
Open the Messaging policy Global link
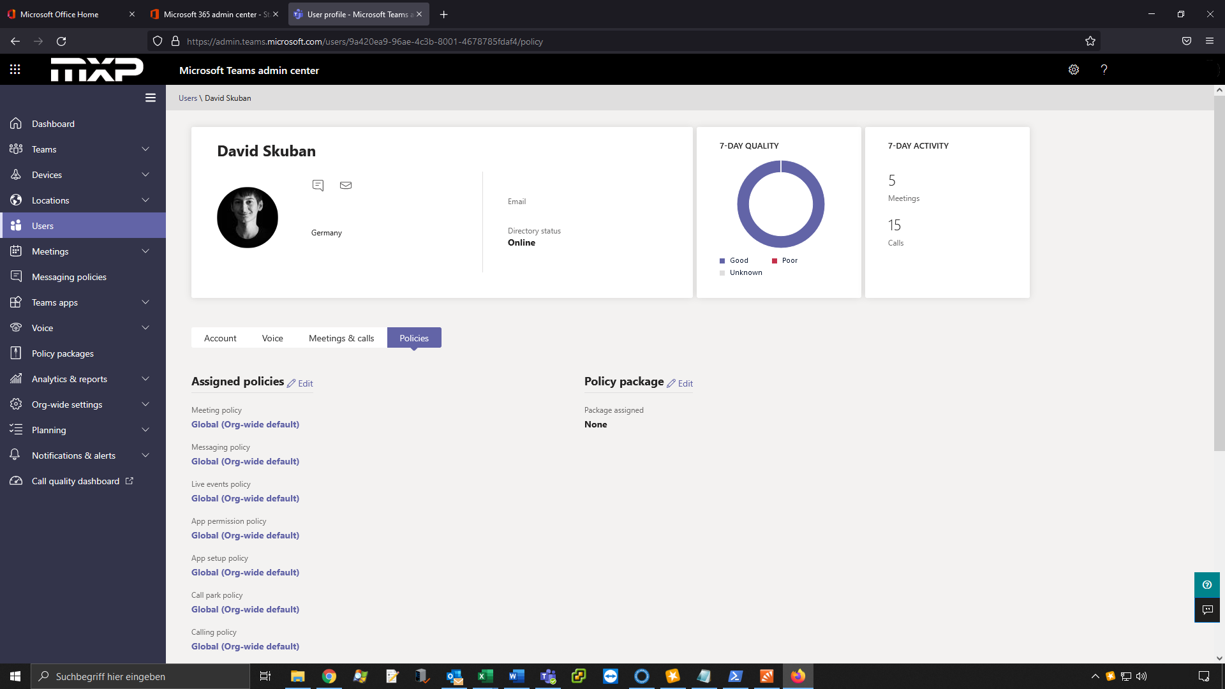pyautogui.click(x=245, y=461)
